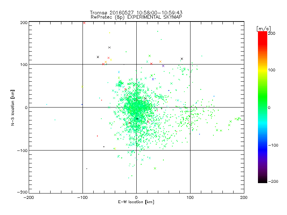Click the plot title 'Tromsø 20160527 10:58:00-10:59:43'

coord(136,13)
